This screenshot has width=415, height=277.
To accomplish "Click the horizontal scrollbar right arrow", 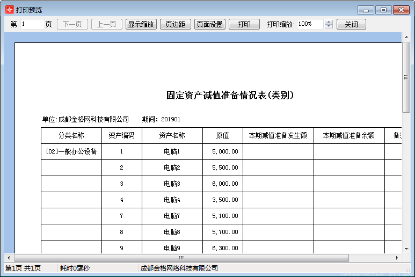I will pos(397,258).
